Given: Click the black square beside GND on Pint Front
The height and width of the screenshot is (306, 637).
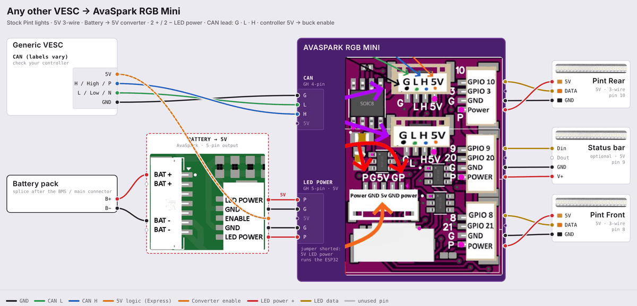Looking at the screenshot, I should pos(560,234).
